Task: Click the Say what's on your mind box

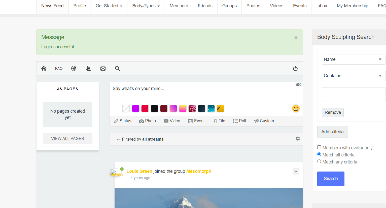Action: pos(206,92)
